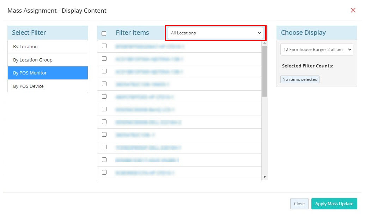The image size is (365, 215).
Task: Click the chevron arrow on Choose Display dropdown
Action: coord(349,50)
